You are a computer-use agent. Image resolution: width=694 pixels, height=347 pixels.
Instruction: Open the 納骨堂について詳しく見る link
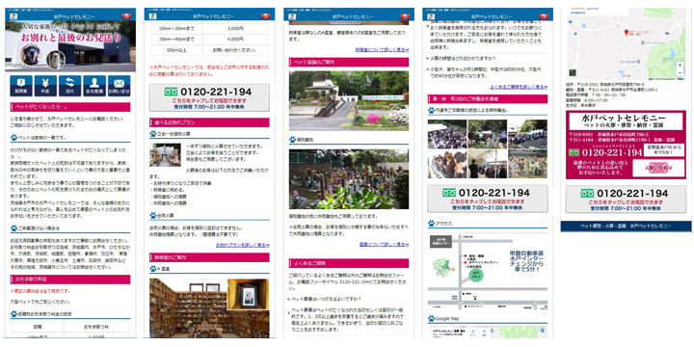tap(382, 50)
